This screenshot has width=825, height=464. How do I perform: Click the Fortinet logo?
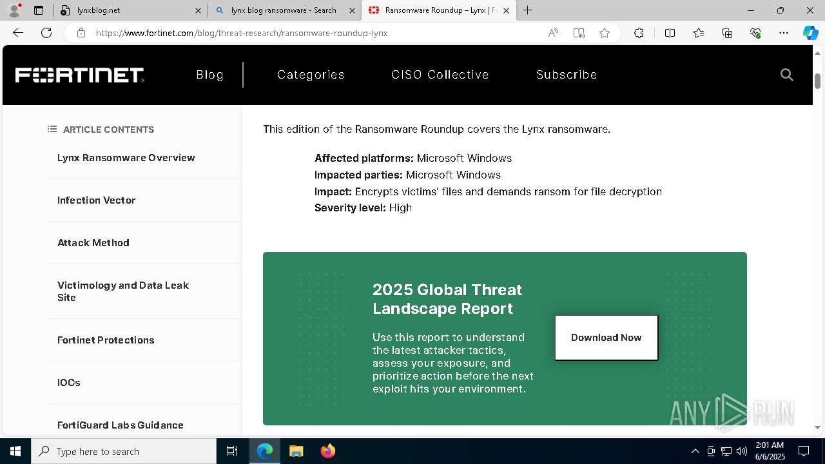(79, 75)
